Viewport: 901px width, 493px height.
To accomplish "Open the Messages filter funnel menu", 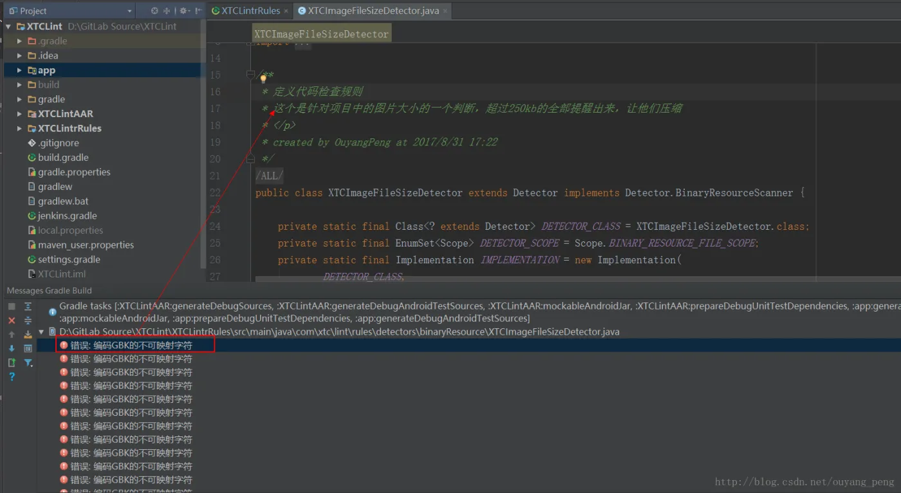I will (28, 363).
